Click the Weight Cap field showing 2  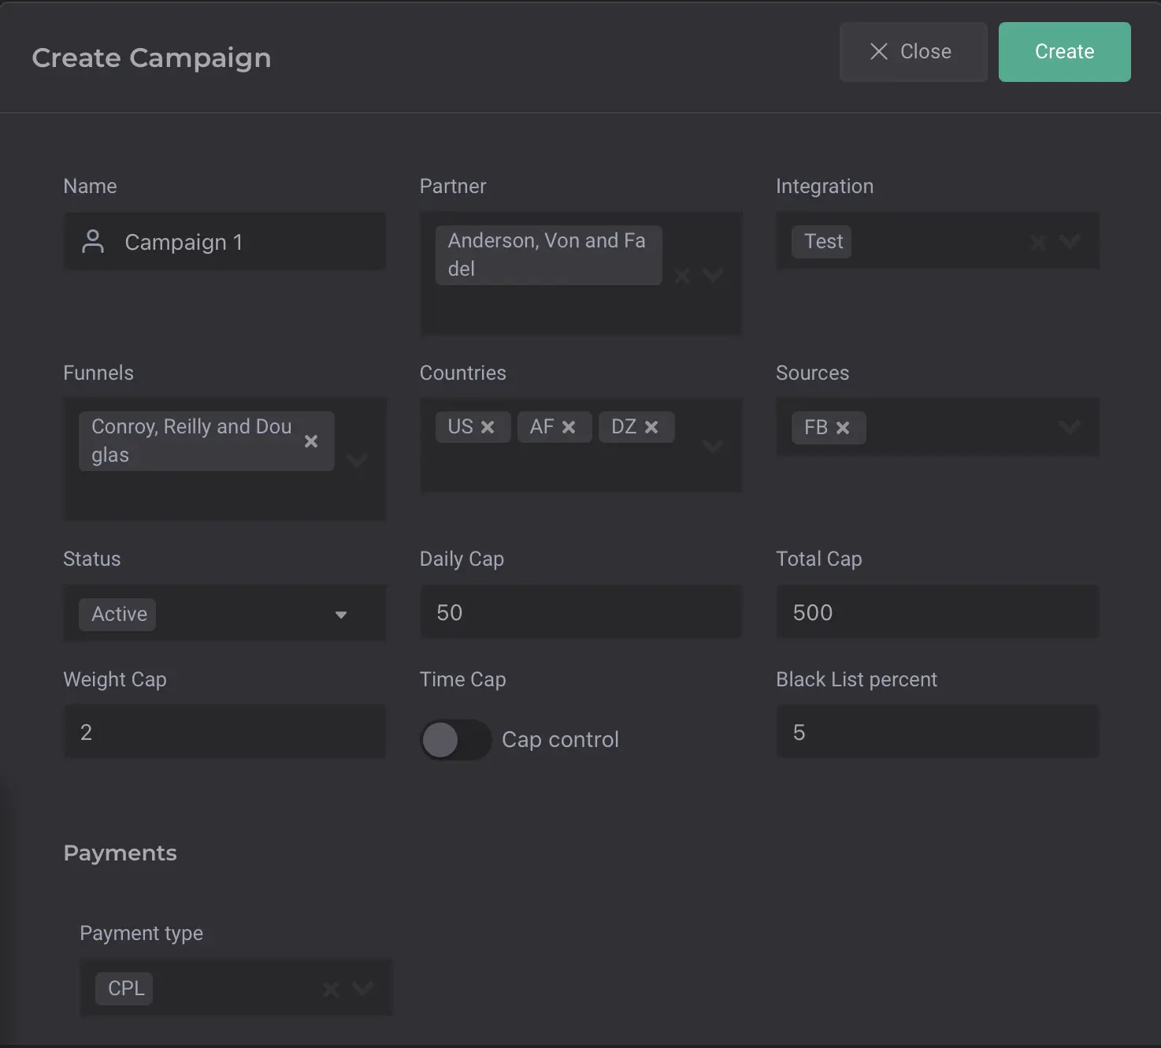(x=224, y=732)
